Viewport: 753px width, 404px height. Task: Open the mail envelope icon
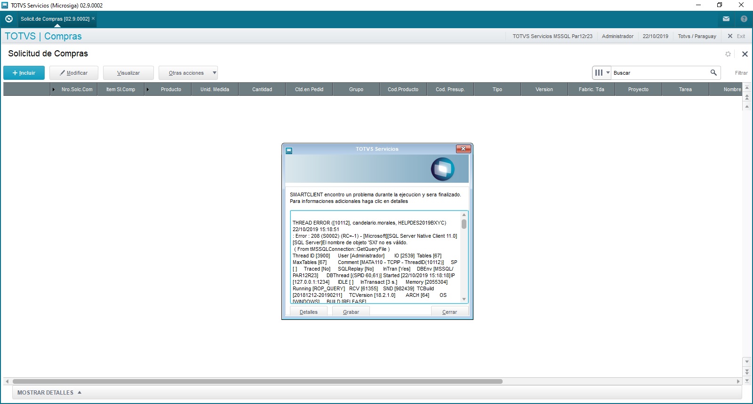click(x=726, y=19)
